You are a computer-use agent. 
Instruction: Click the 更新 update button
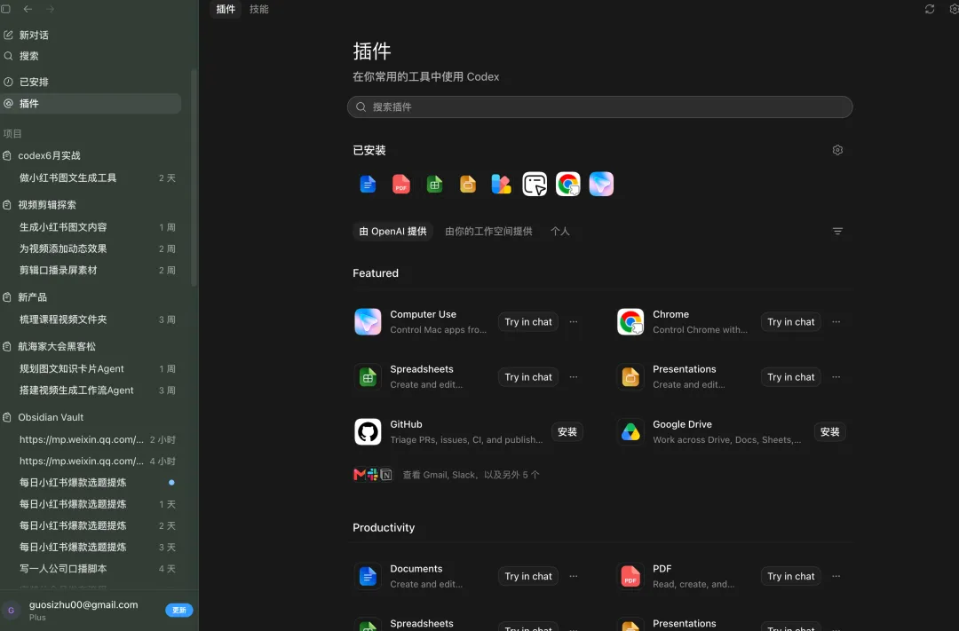(179, 611)
